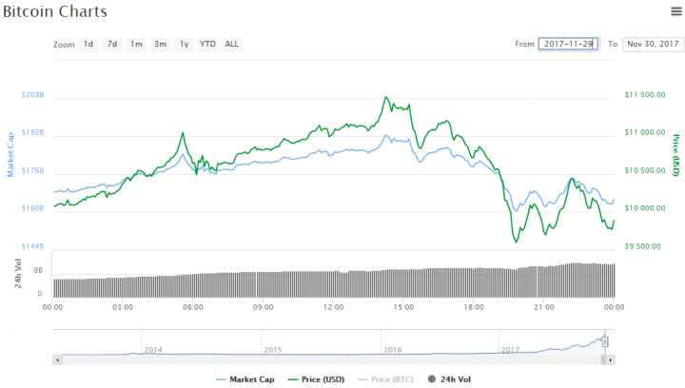
Task: Click the Market Cap axis title
Action: click(10, 155)
